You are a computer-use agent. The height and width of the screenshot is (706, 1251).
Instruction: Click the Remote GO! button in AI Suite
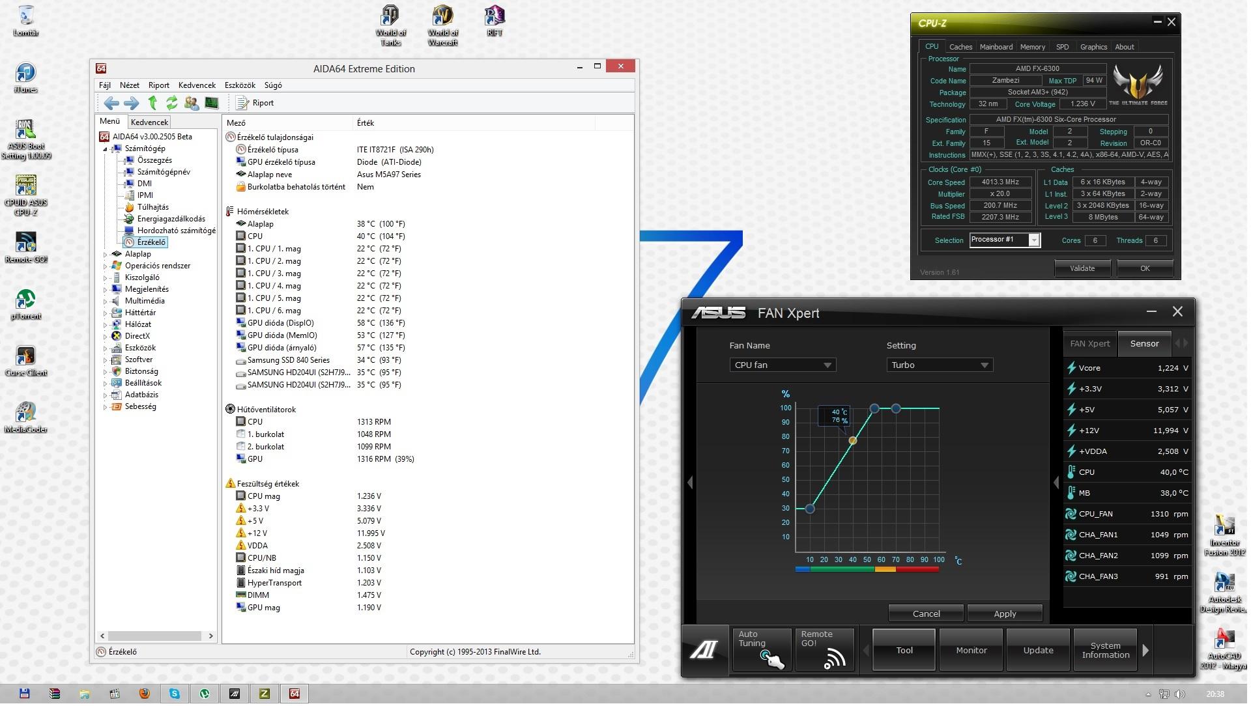point(826,649)
